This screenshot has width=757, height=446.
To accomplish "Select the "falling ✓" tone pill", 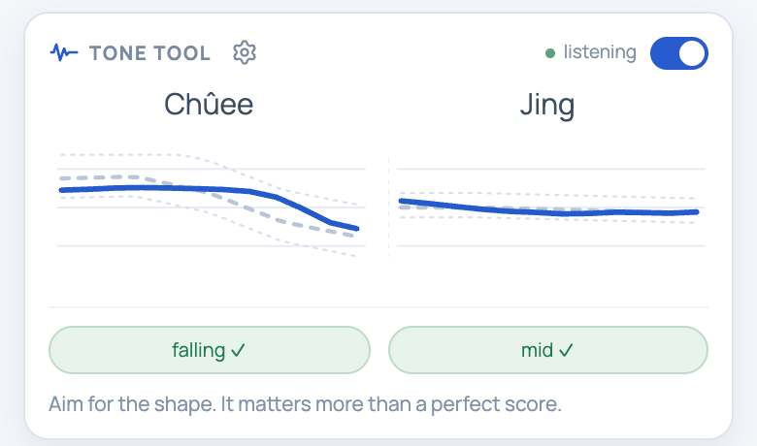I will [x=210, y=350].
